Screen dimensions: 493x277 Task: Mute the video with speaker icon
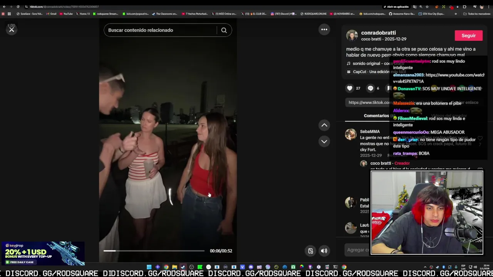[x=324, y=251]
